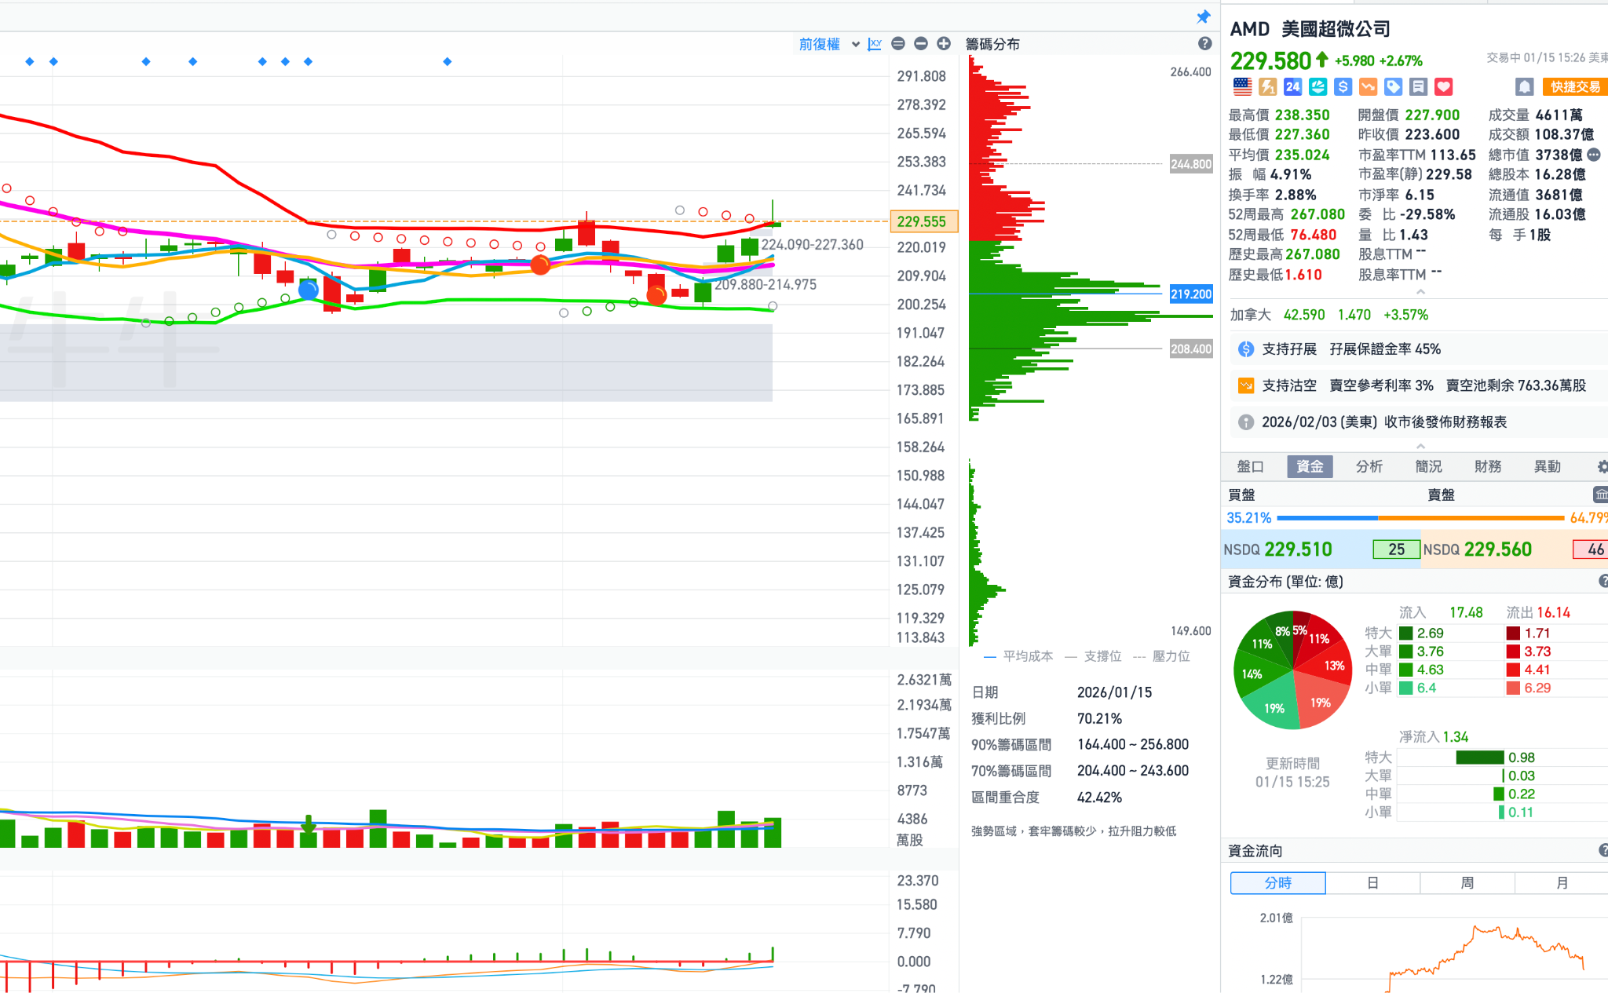Click the help question mark in 籌碼分布 panel
This screenshot has width=1608, height=993.
tap(1204, 44)
